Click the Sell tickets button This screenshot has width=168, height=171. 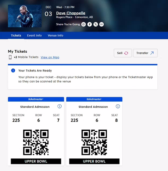click(x=123, y=53)
